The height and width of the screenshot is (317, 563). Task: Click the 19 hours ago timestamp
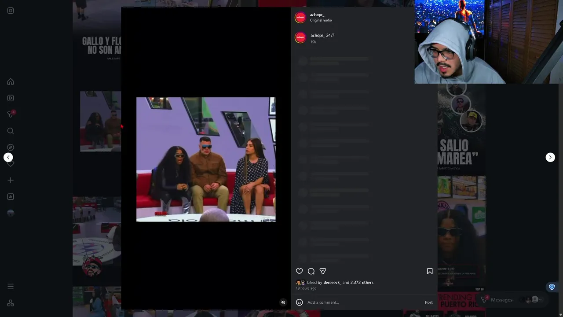[306, 288]
